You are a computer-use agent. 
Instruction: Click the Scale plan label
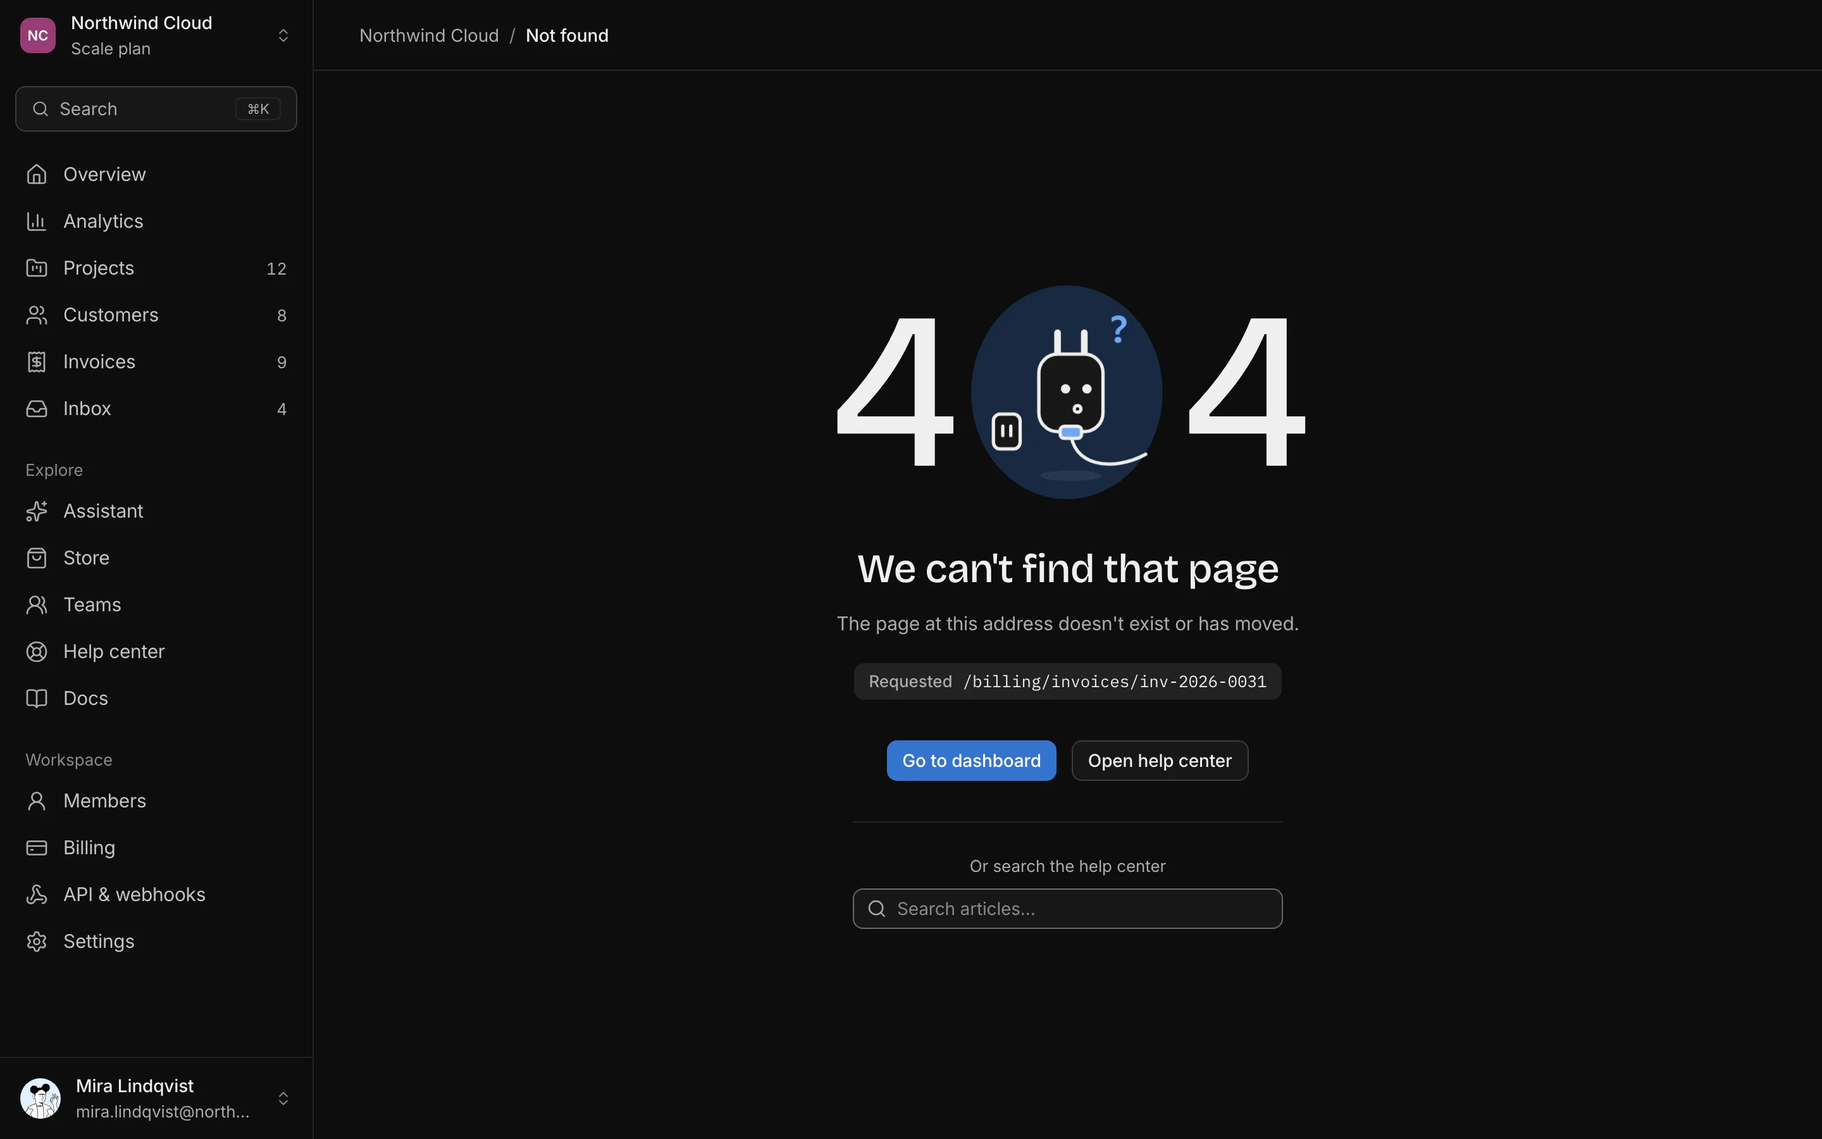(111, 49)
